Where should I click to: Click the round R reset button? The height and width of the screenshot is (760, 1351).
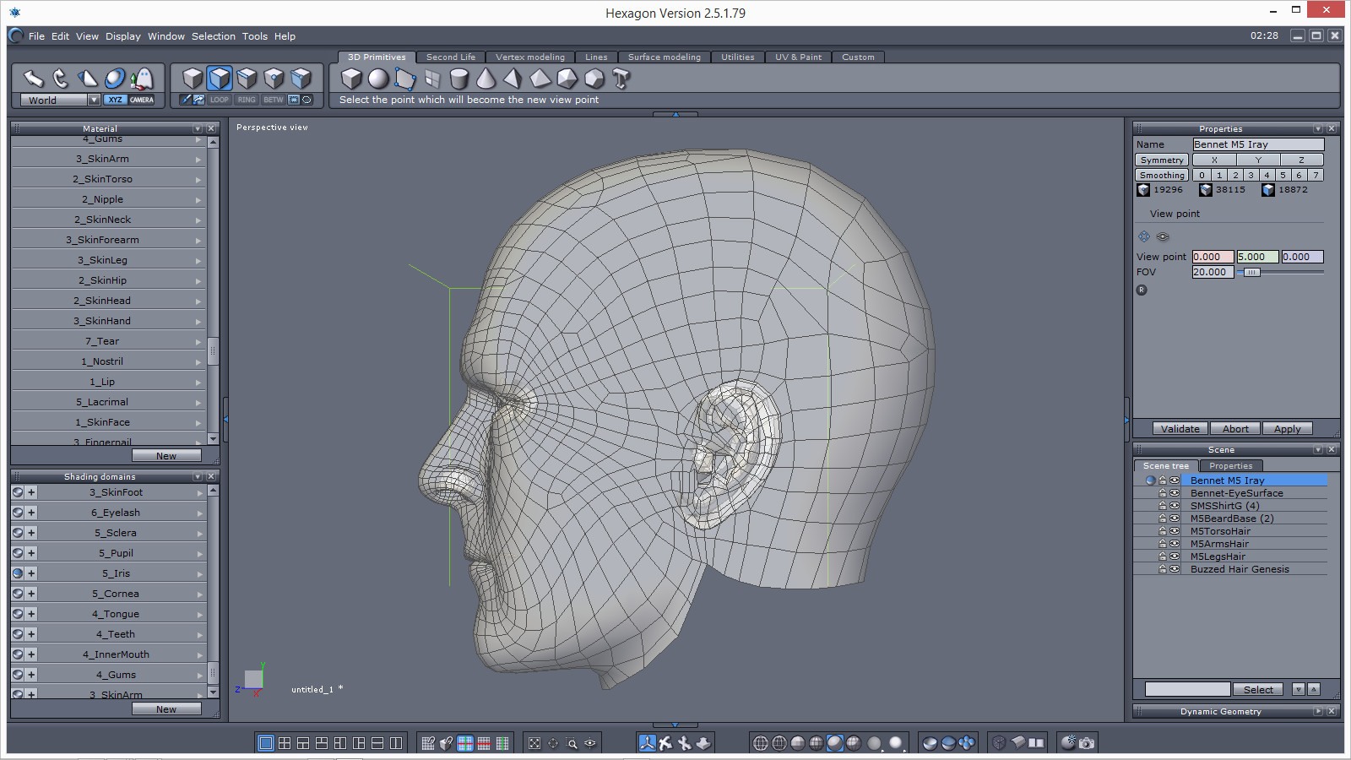(1142, 290)
